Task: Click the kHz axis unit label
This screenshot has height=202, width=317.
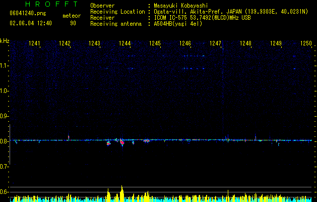Action: pos(5,41)
